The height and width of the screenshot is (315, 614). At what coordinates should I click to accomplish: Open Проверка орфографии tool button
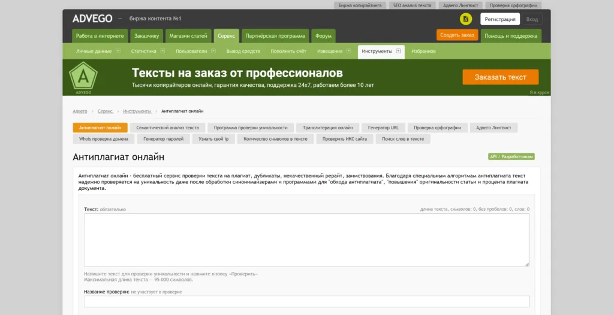437,128
